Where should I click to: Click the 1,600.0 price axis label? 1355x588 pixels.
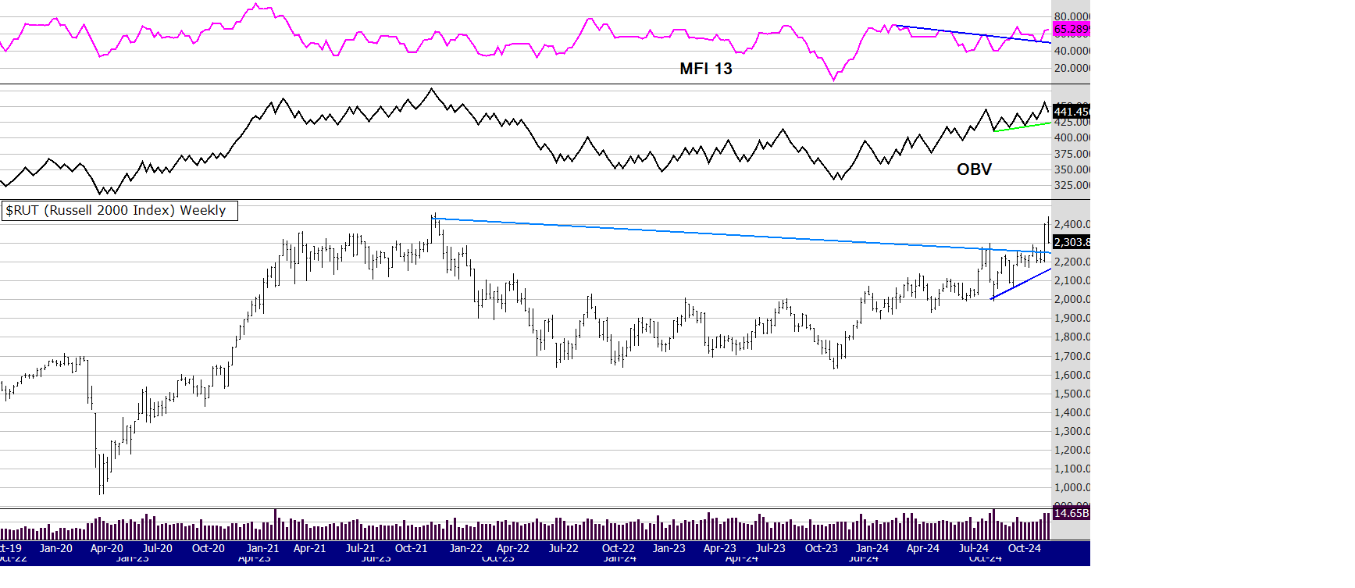pyautogui.click(x=1072, y=375)
